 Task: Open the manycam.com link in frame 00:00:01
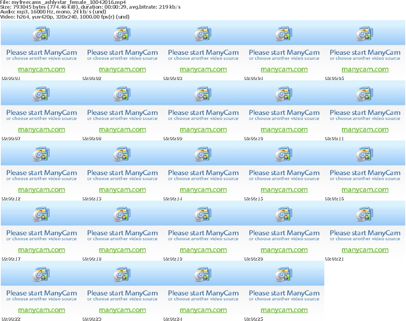coord(41,70)
